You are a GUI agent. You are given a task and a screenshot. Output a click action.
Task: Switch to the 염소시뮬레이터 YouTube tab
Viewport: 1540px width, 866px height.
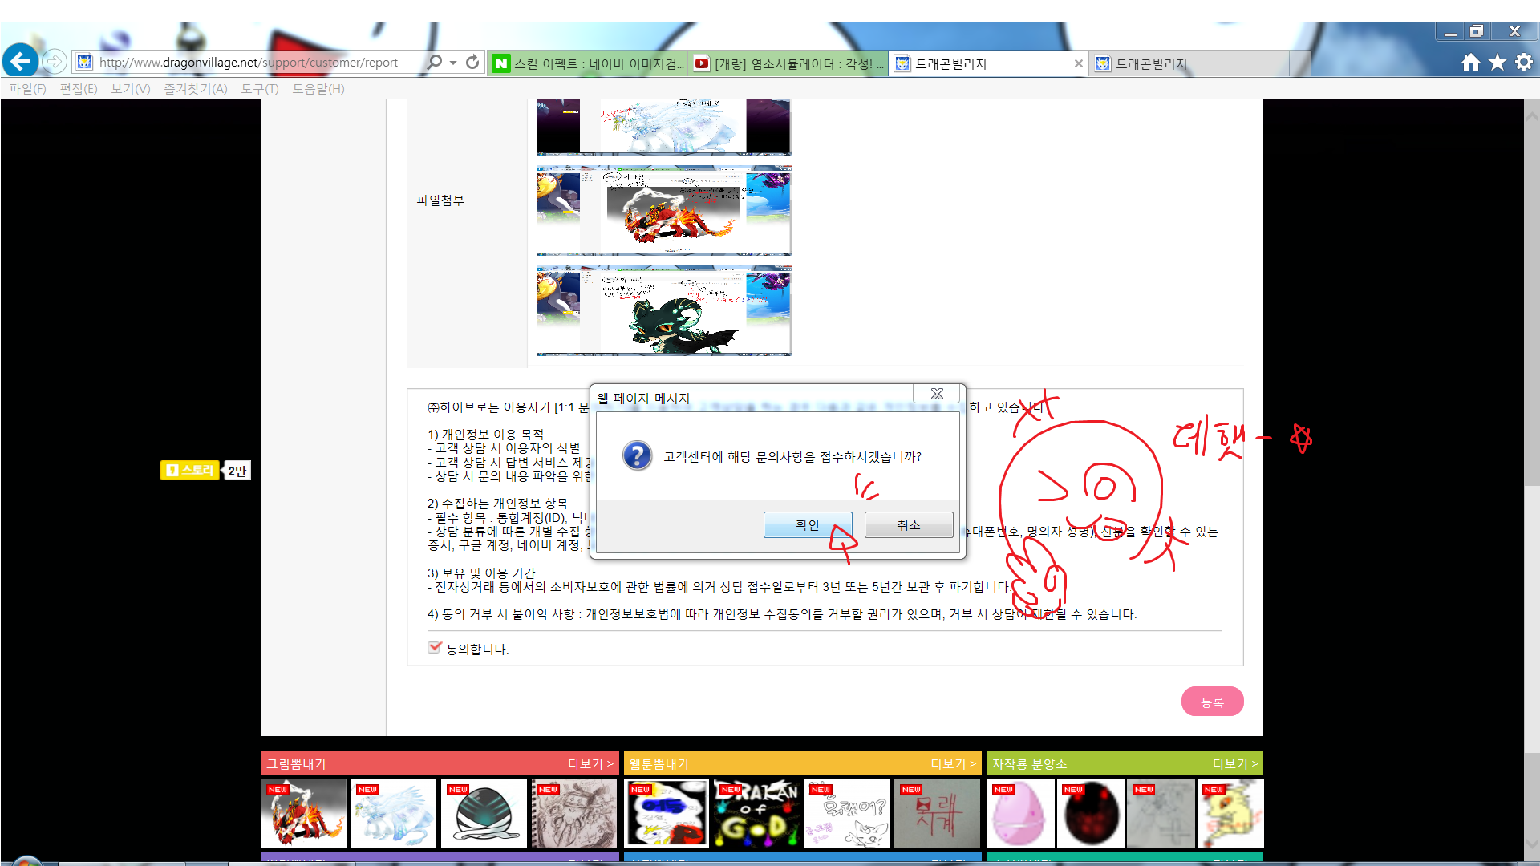pyautogui.click(x=788, y=63)
